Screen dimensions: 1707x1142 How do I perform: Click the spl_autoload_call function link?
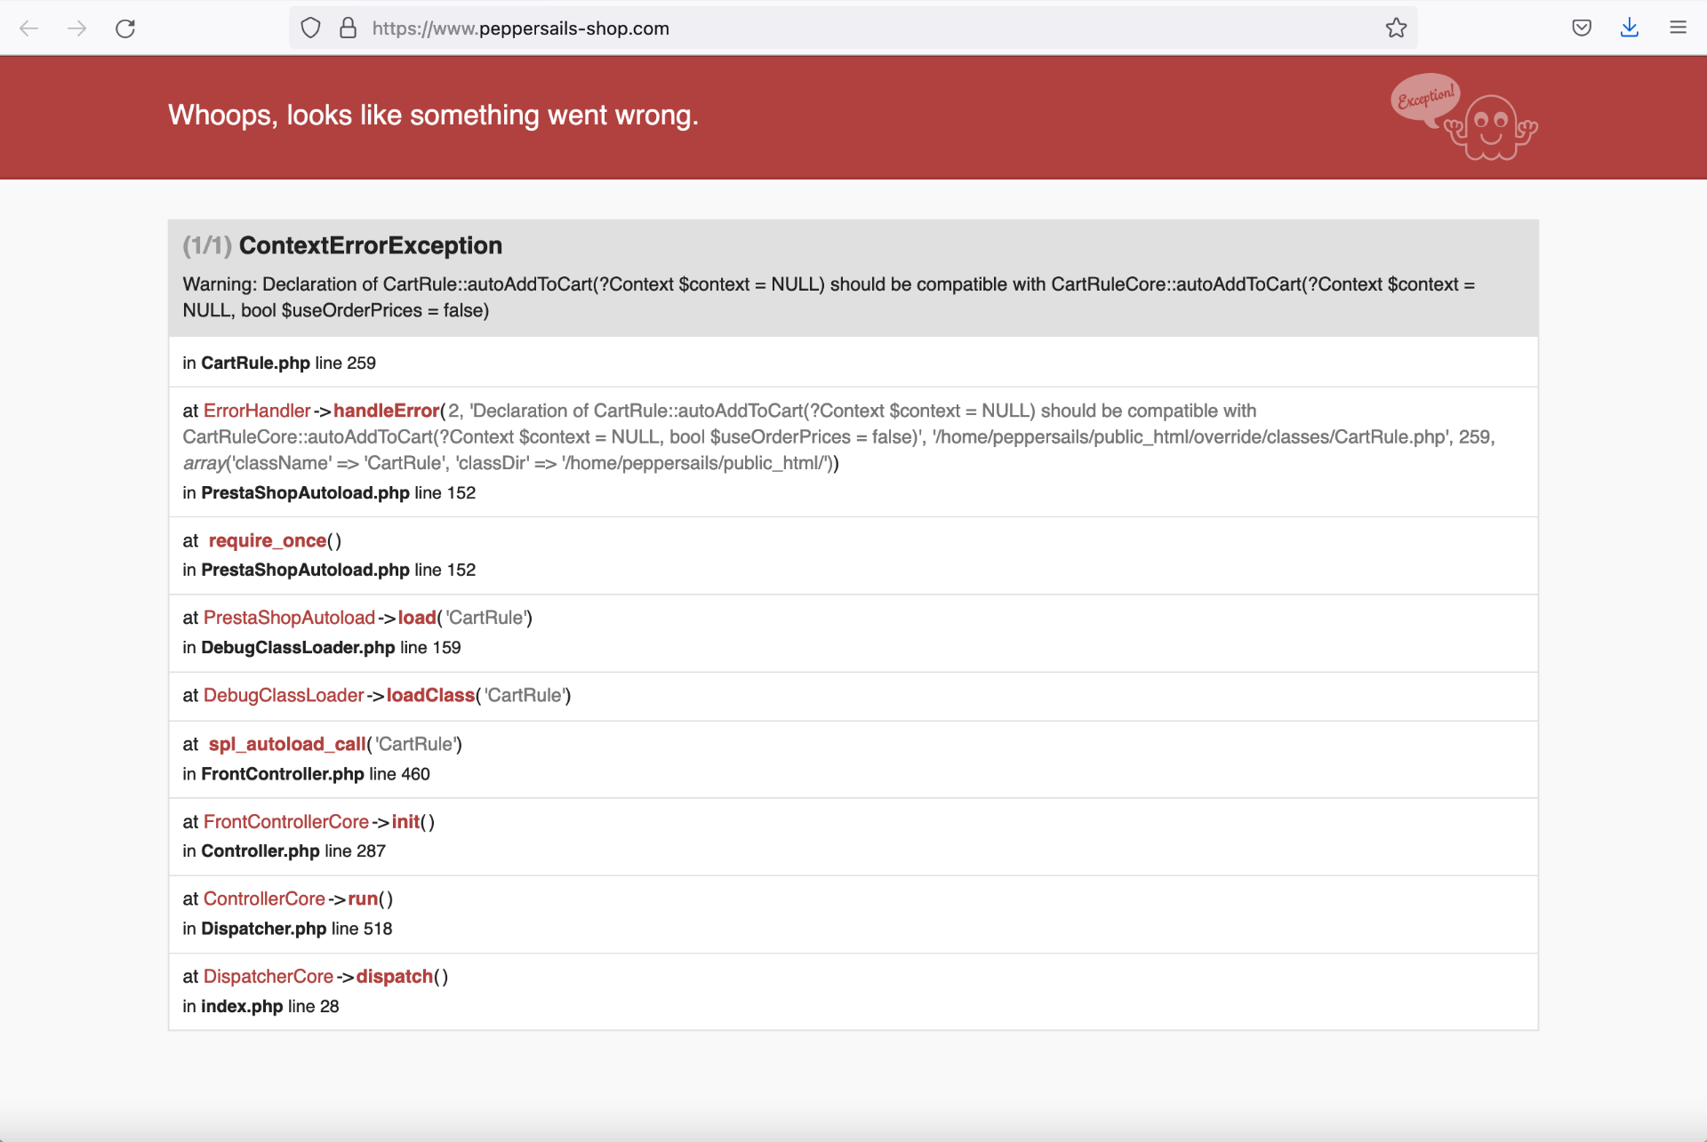point(286,744)
